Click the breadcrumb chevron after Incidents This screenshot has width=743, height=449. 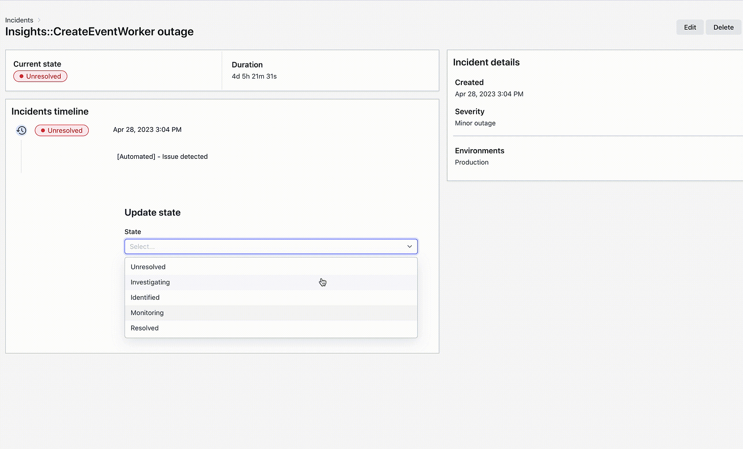pyautogui.click(x=39, y=20)
